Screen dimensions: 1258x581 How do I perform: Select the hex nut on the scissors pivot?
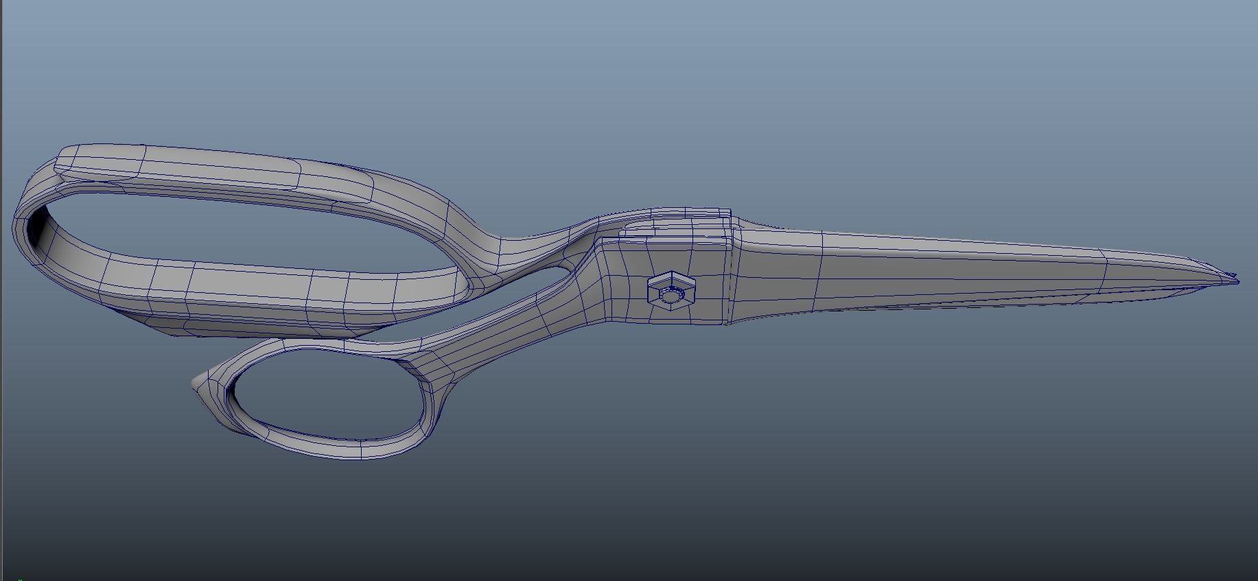coord(673,292)
